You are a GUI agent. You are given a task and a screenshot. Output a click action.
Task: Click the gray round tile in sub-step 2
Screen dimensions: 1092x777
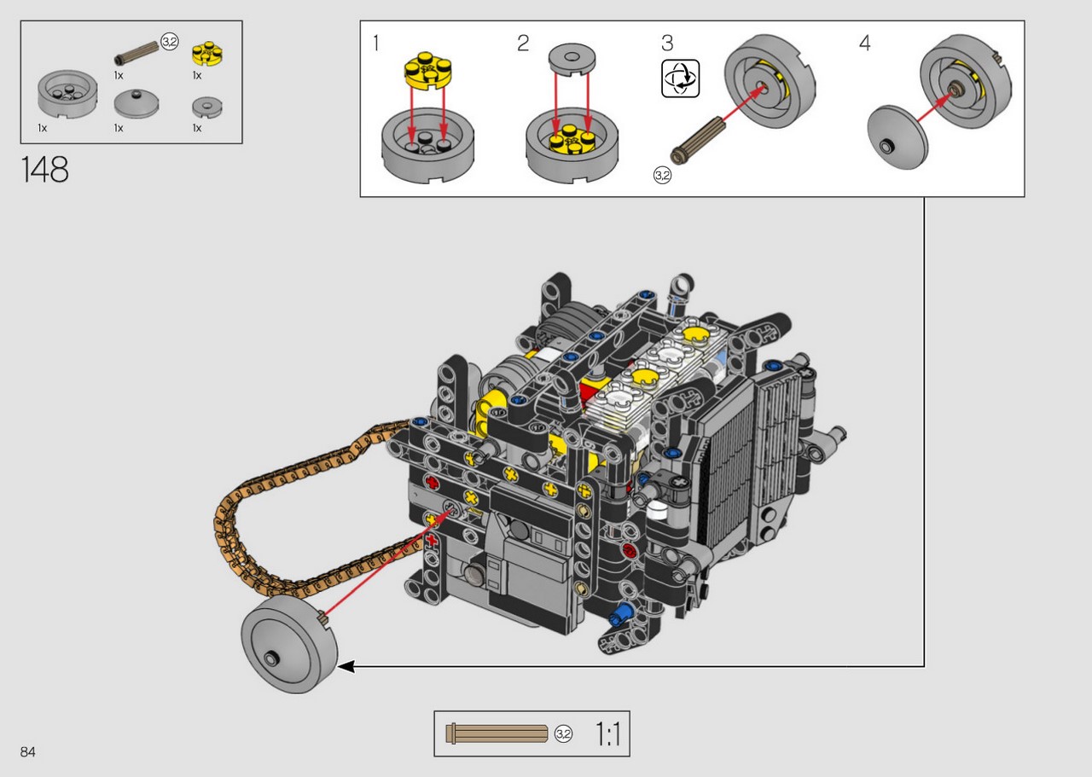572,58
